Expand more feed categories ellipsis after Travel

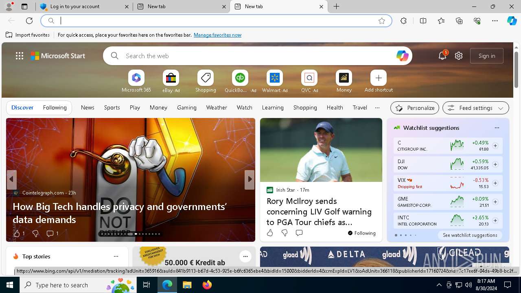tap(377, 108)
